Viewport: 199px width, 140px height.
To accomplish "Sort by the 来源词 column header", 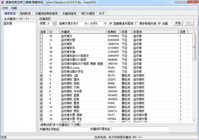I will (x=155, y=32).
